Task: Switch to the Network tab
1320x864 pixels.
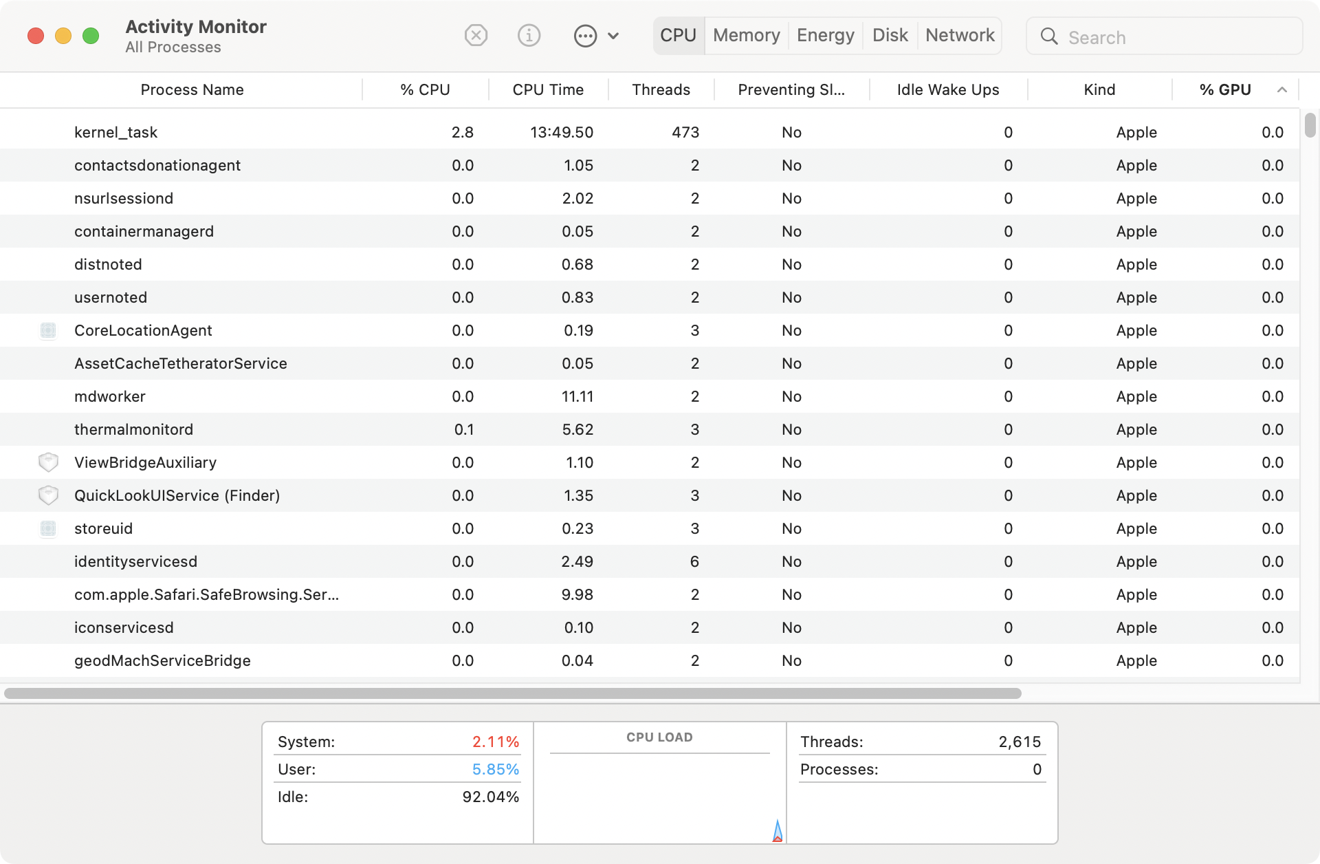Action: (x=960, y=35)
